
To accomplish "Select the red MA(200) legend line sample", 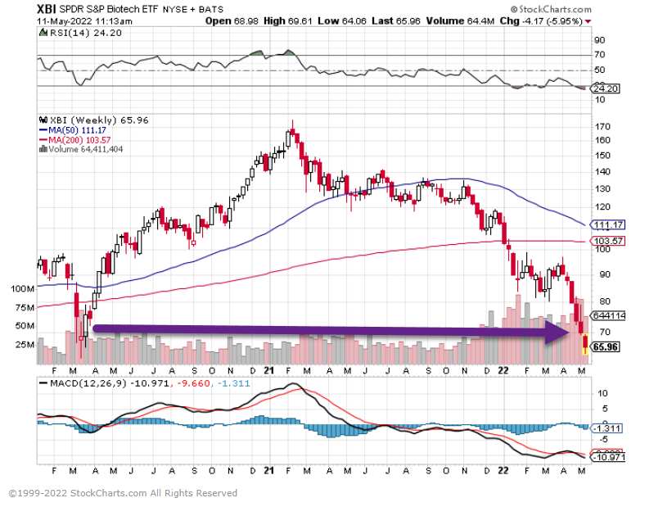I will (43, 140).
